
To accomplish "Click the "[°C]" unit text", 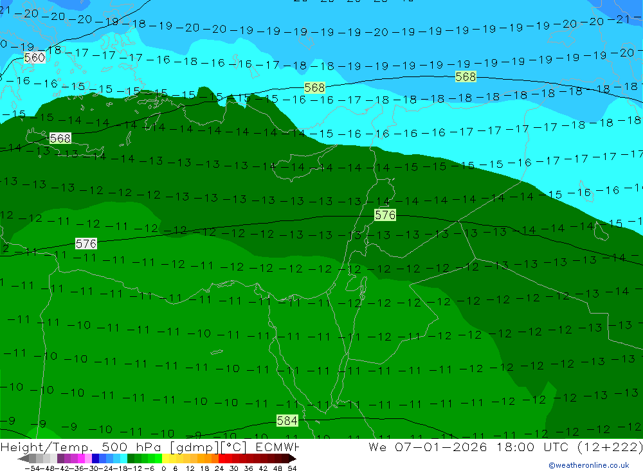I will (x=234, y=447).
